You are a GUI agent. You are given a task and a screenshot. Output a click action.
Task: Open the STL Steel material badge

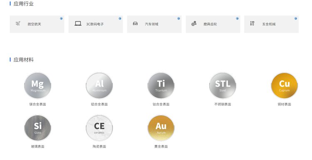pos(223,85)
